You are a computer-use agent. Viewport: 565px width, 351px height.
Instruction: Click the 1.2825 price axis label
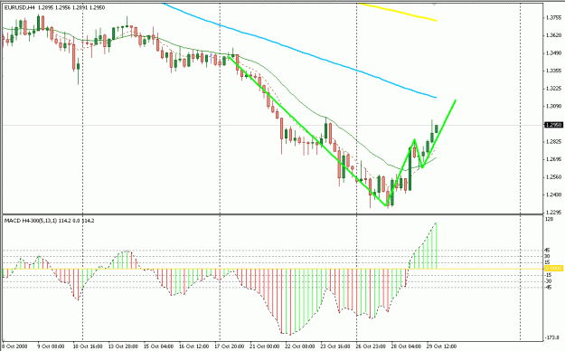click(553, 141)
